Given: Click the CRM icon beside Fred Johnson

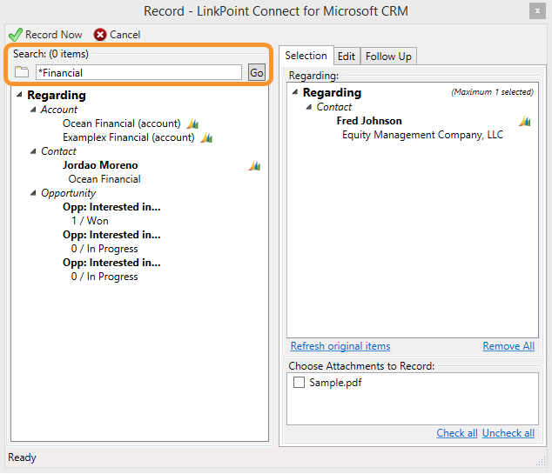Looking at the screenshot, I should (525, 121).
